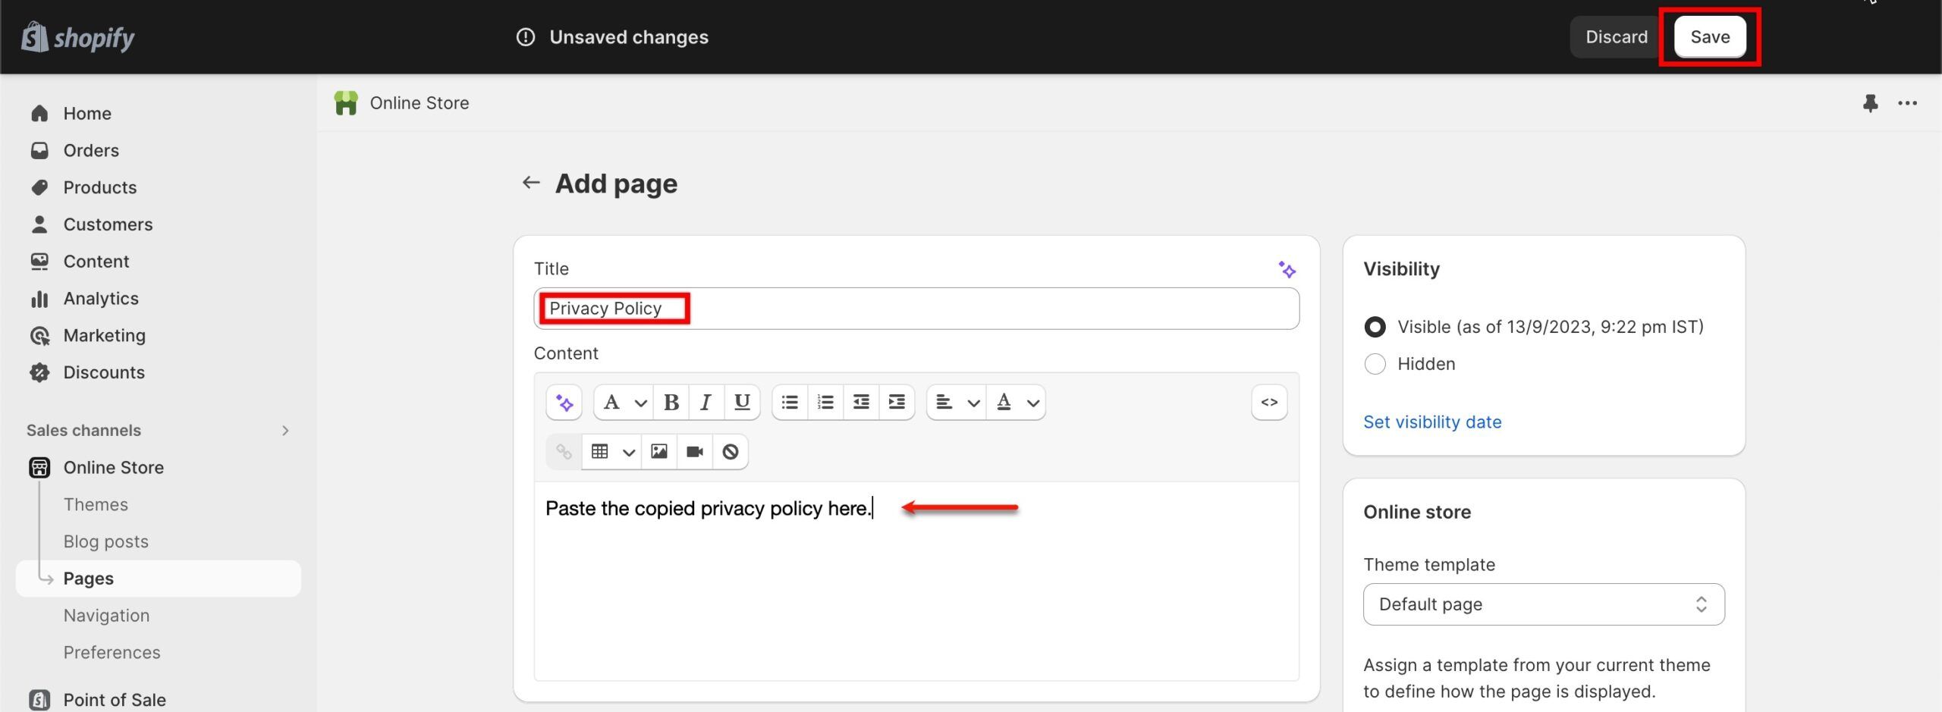Save the page changes
The image size is (1942, 712).
[1709, 36]
